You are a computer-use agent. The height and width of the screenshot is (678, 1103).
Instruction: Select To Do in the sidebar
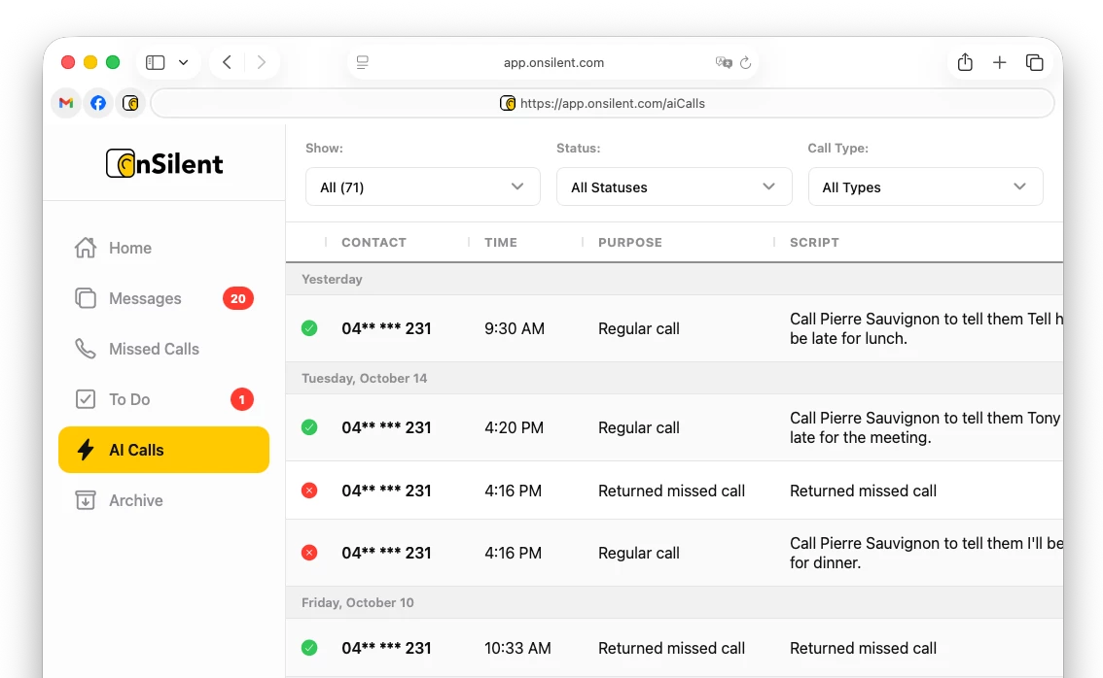click(x=129, y=399)
